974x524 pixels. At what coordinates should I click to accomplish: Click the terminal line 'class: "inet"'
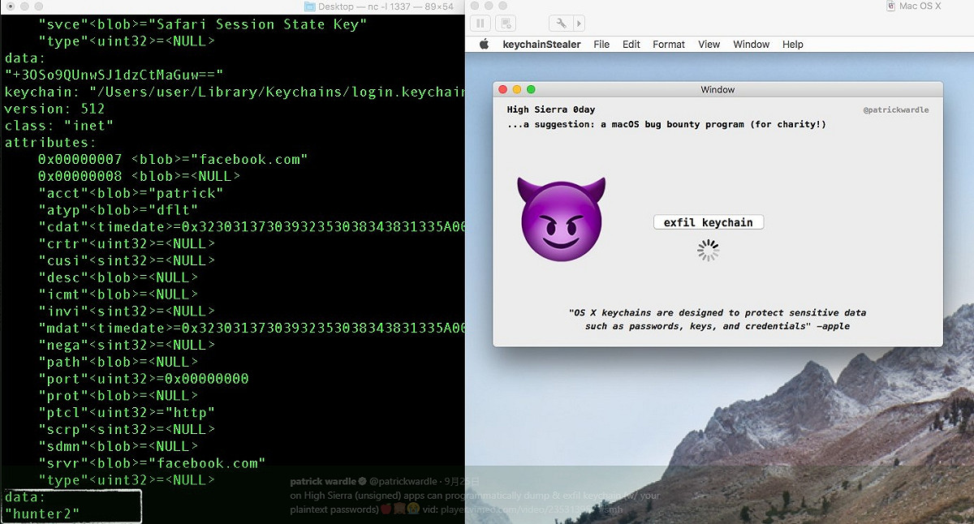click(x=59, y=126)
